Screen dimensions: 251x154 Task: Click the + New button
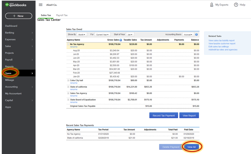coord(19,16)
